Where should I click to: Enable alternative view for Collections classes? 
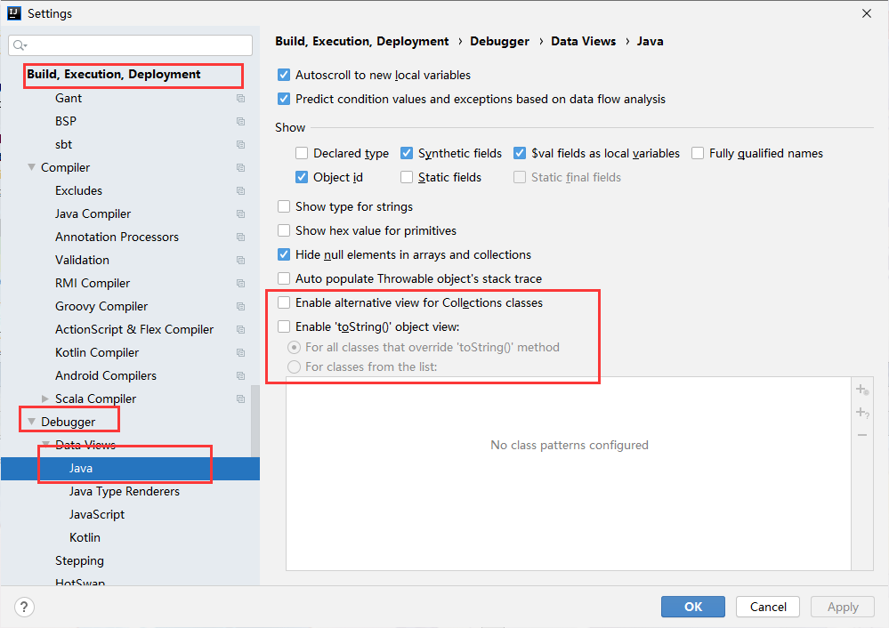click(284, 302)
